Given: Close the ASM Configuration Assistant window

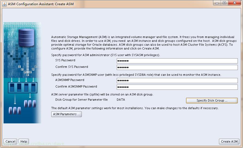Looking at the screenshot, I should tap(235, 3).
